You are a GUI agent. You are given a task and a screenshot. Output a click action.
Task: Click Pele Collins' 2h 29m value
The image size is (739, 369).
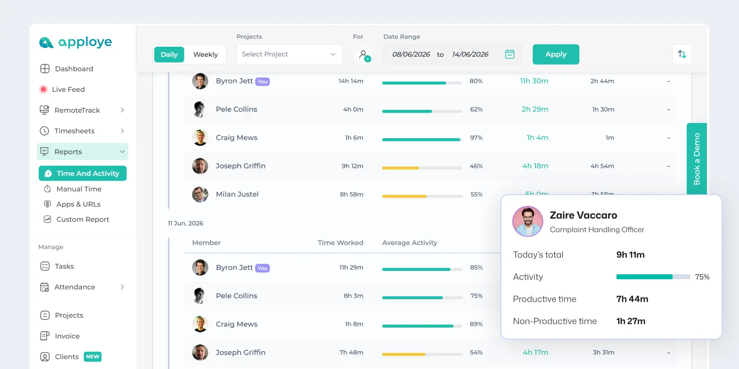click(535, 109)
